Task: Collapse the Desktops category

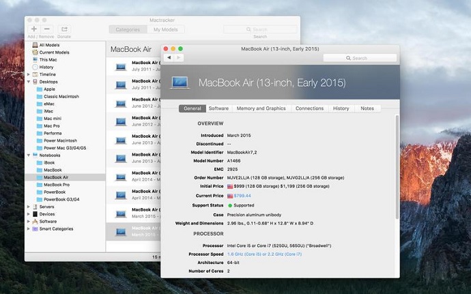Action: coord(28,82)
